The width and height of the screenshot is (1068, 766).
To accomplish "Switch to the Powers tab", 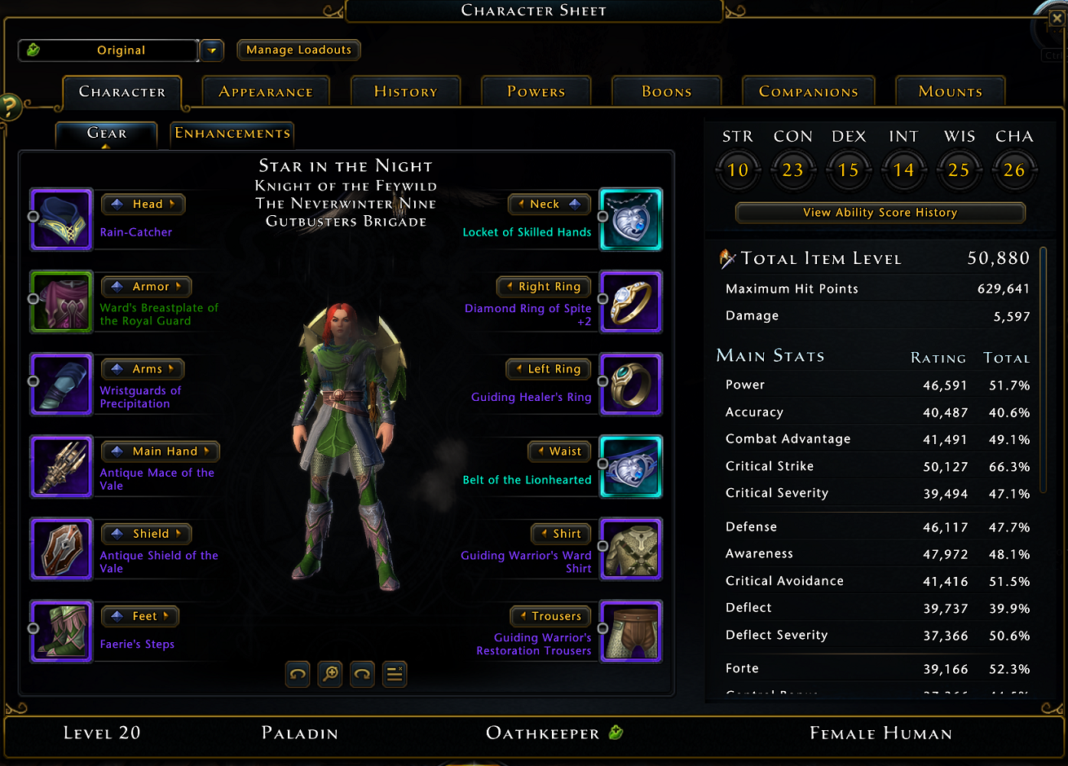I will (x=536, y=91).
